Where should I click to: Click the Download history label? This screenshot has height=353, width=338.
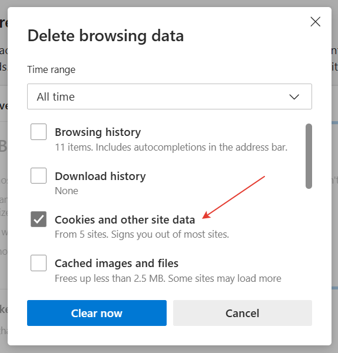(100, 176)
